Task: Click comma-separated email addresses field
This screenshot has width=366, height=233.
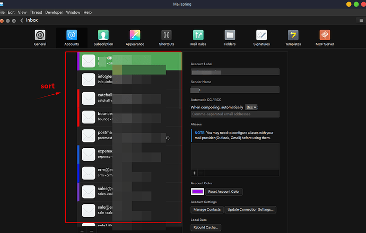Action: [x=235, y=114]
